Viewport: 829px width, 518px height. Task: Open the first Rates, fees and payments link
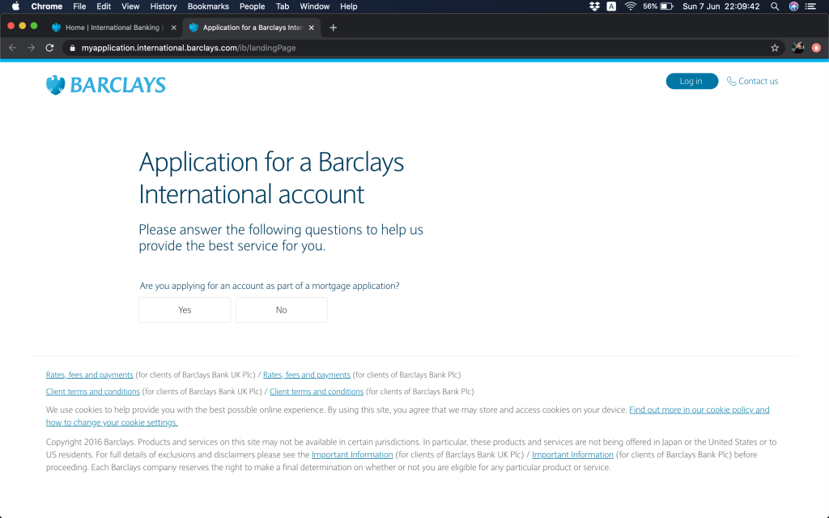[x=90, y=375]
